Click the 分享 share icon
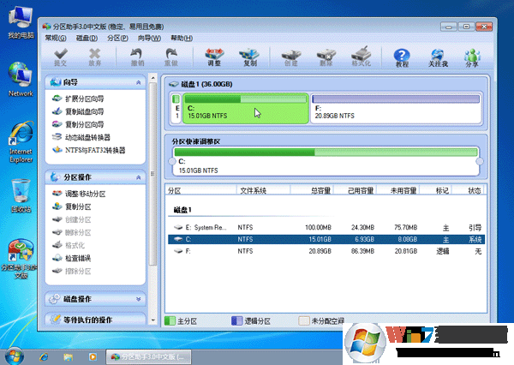 pyautogui.click(x=472, y=57)
